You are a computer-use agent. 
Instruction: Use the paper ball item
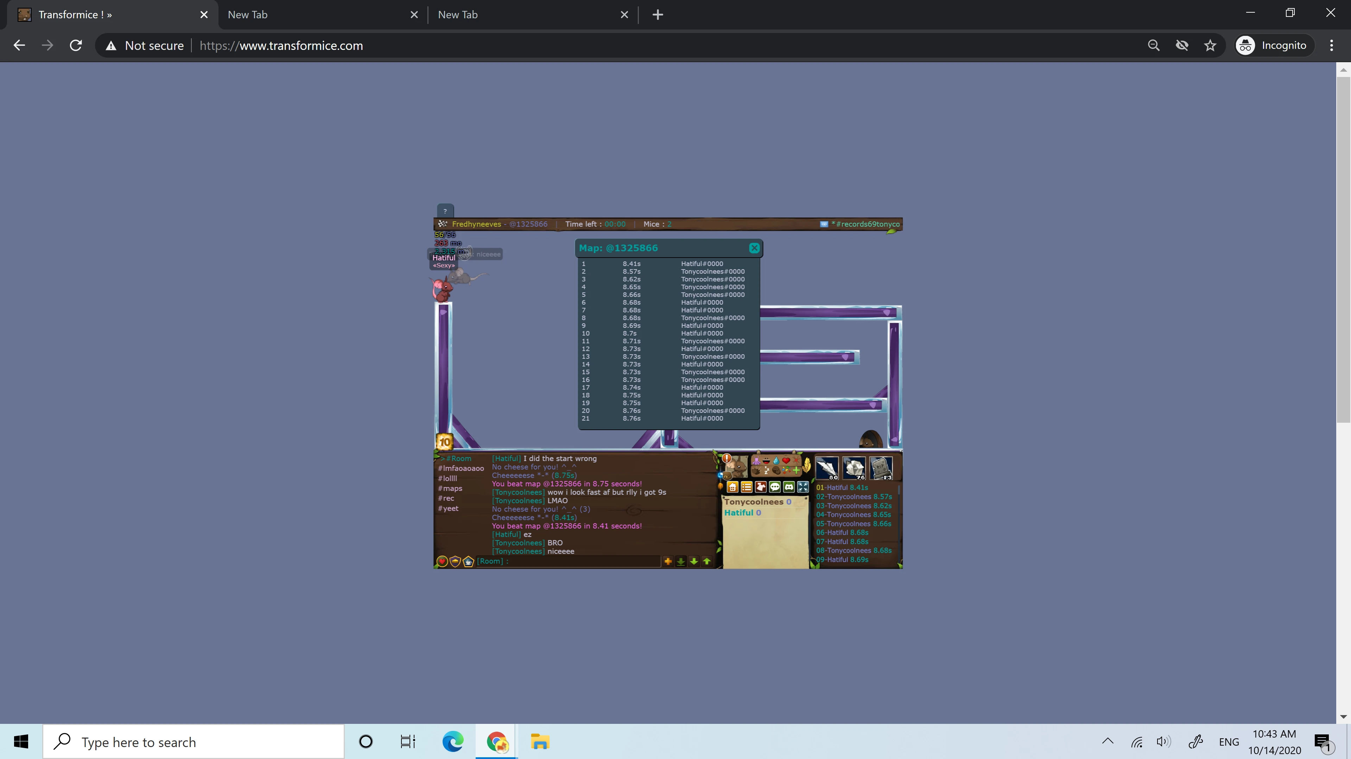854,468
